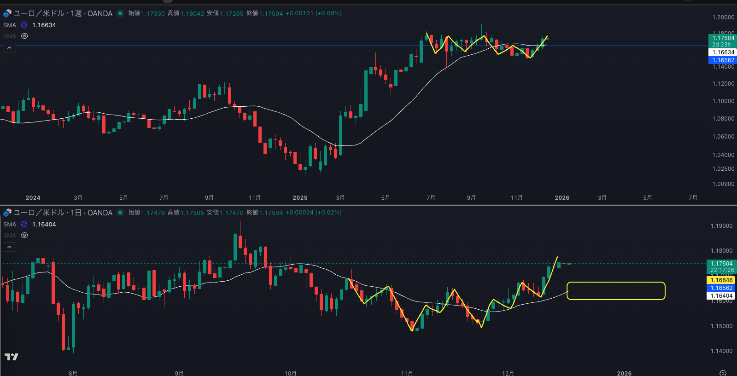Click the purple SMA refresh icon on weekly chart
737x376 pixels.
point(24,25)
